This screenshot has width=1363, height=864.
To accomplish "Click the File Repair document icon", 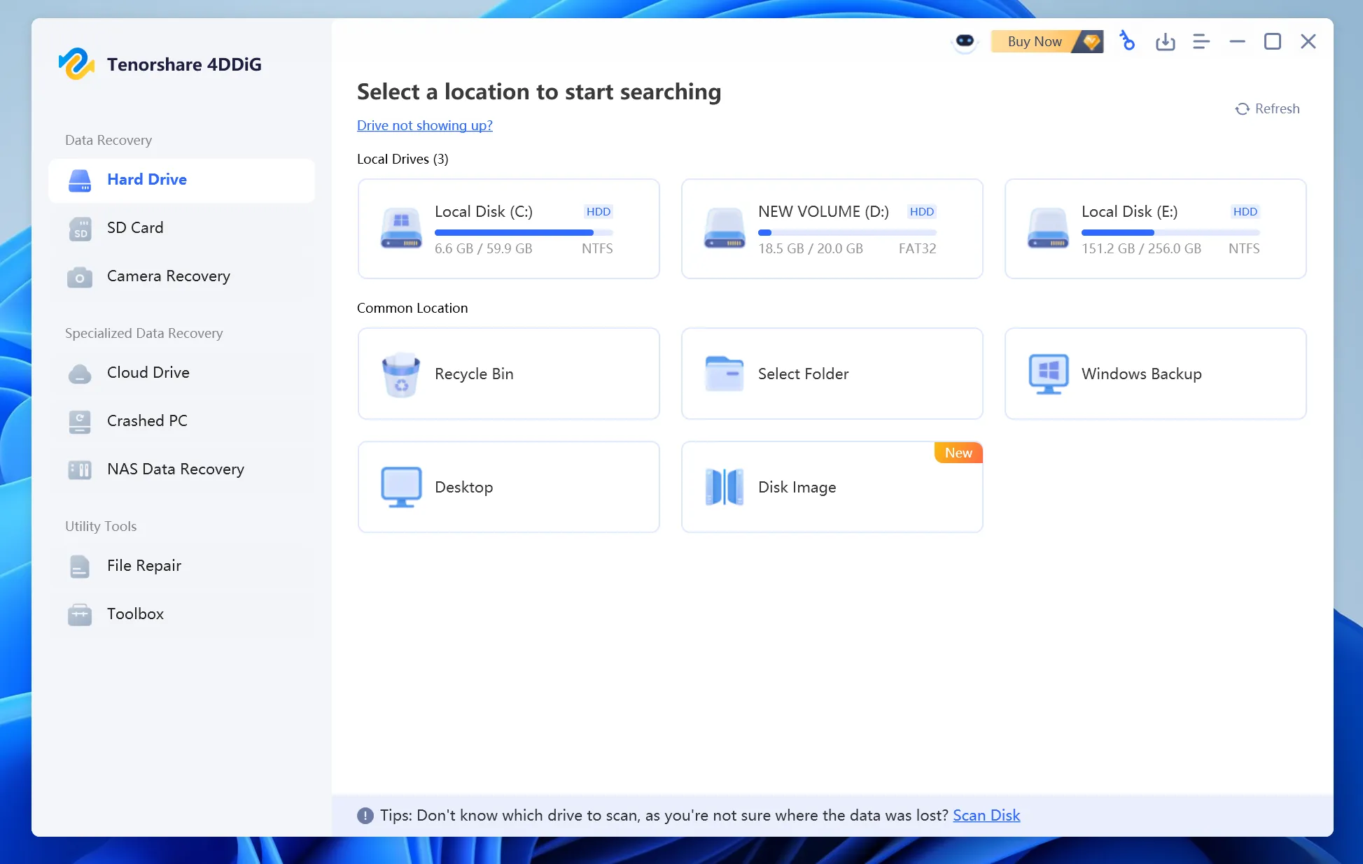I will pos(80,567).
